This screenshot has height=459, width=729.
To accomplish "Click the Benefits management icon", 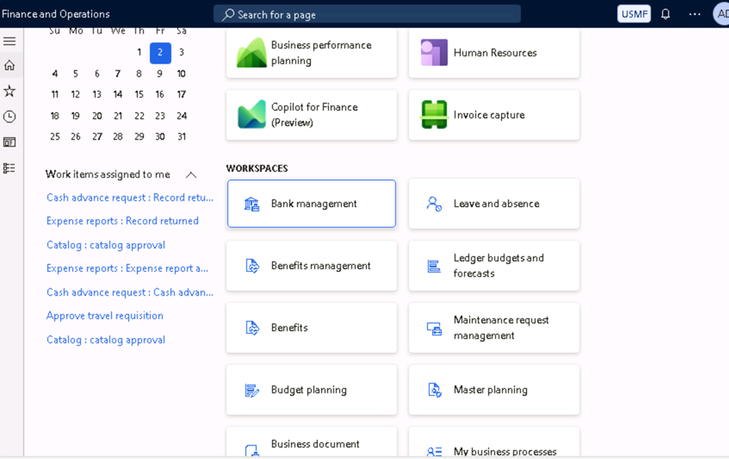I will pos(251,266).
